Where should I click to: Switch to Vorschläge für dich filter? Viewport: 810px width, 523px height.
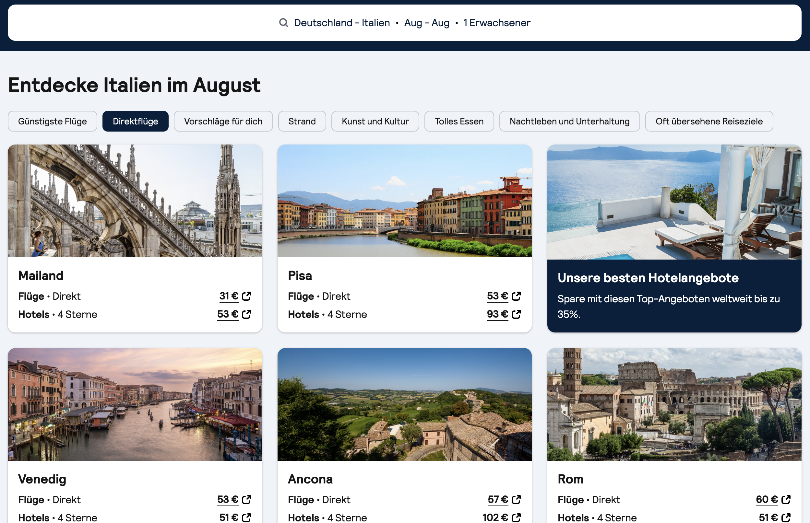point(223,121)
